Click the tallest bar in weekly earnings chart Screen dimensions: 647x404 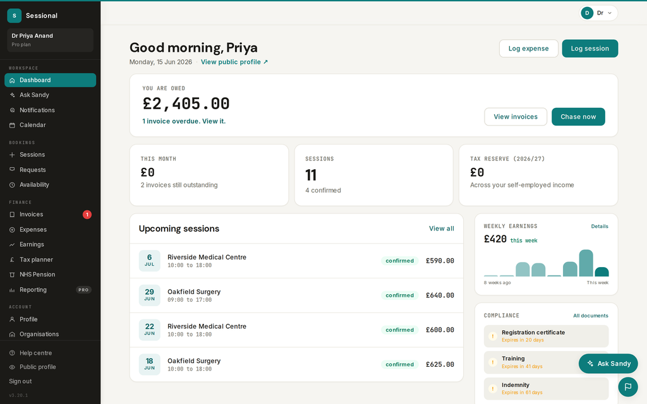coord(586,263)
